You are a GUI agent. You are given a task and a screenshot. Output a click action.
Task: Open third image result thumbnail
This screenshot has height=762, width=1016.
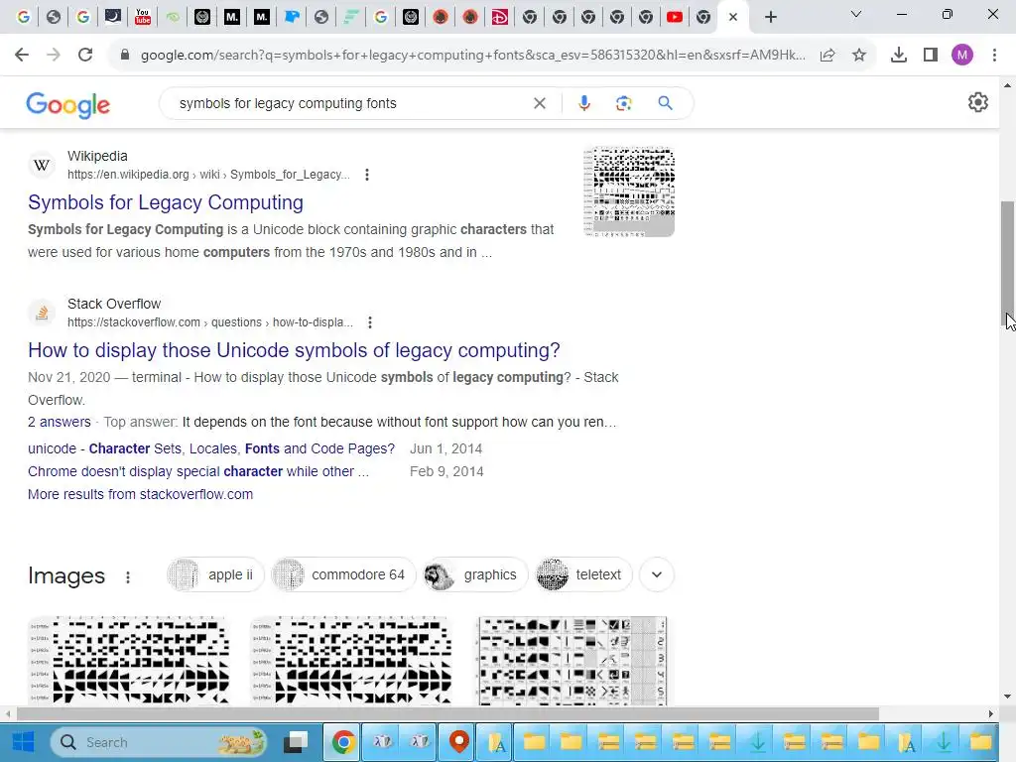click(572, 660)
